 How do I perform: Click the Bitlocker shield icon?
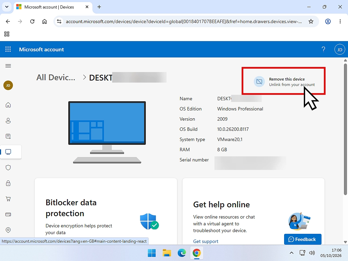(x=149, y=222)
